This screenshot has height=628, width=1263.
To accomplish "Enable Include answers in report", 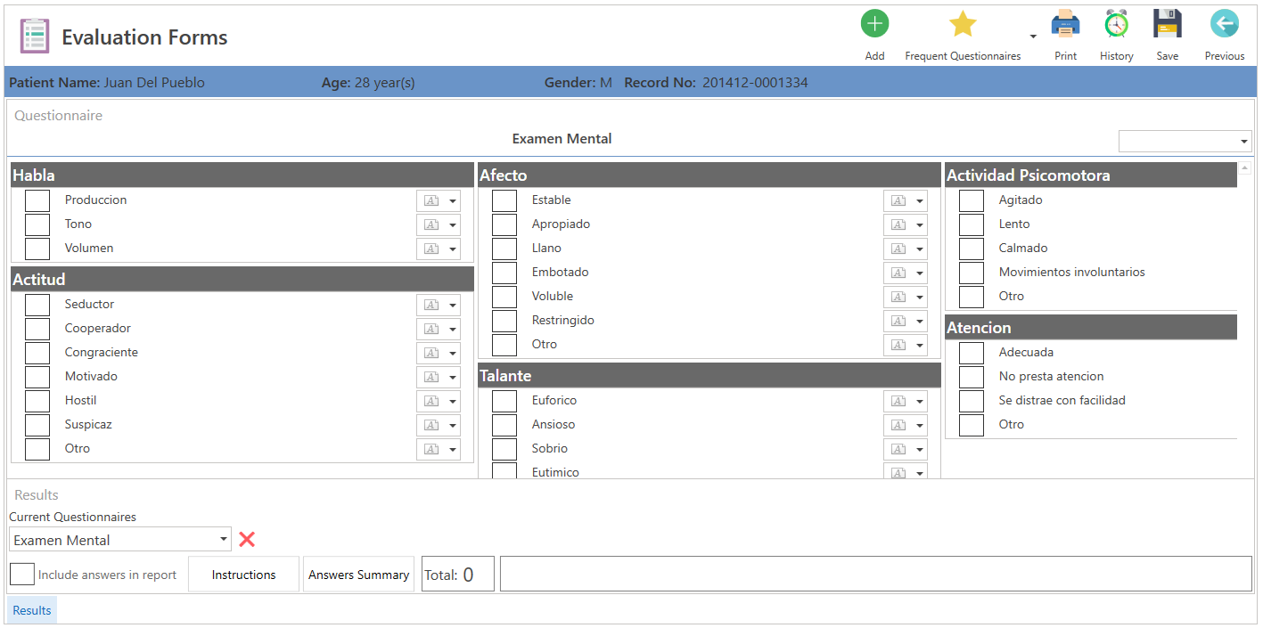I will pos(22,574).
